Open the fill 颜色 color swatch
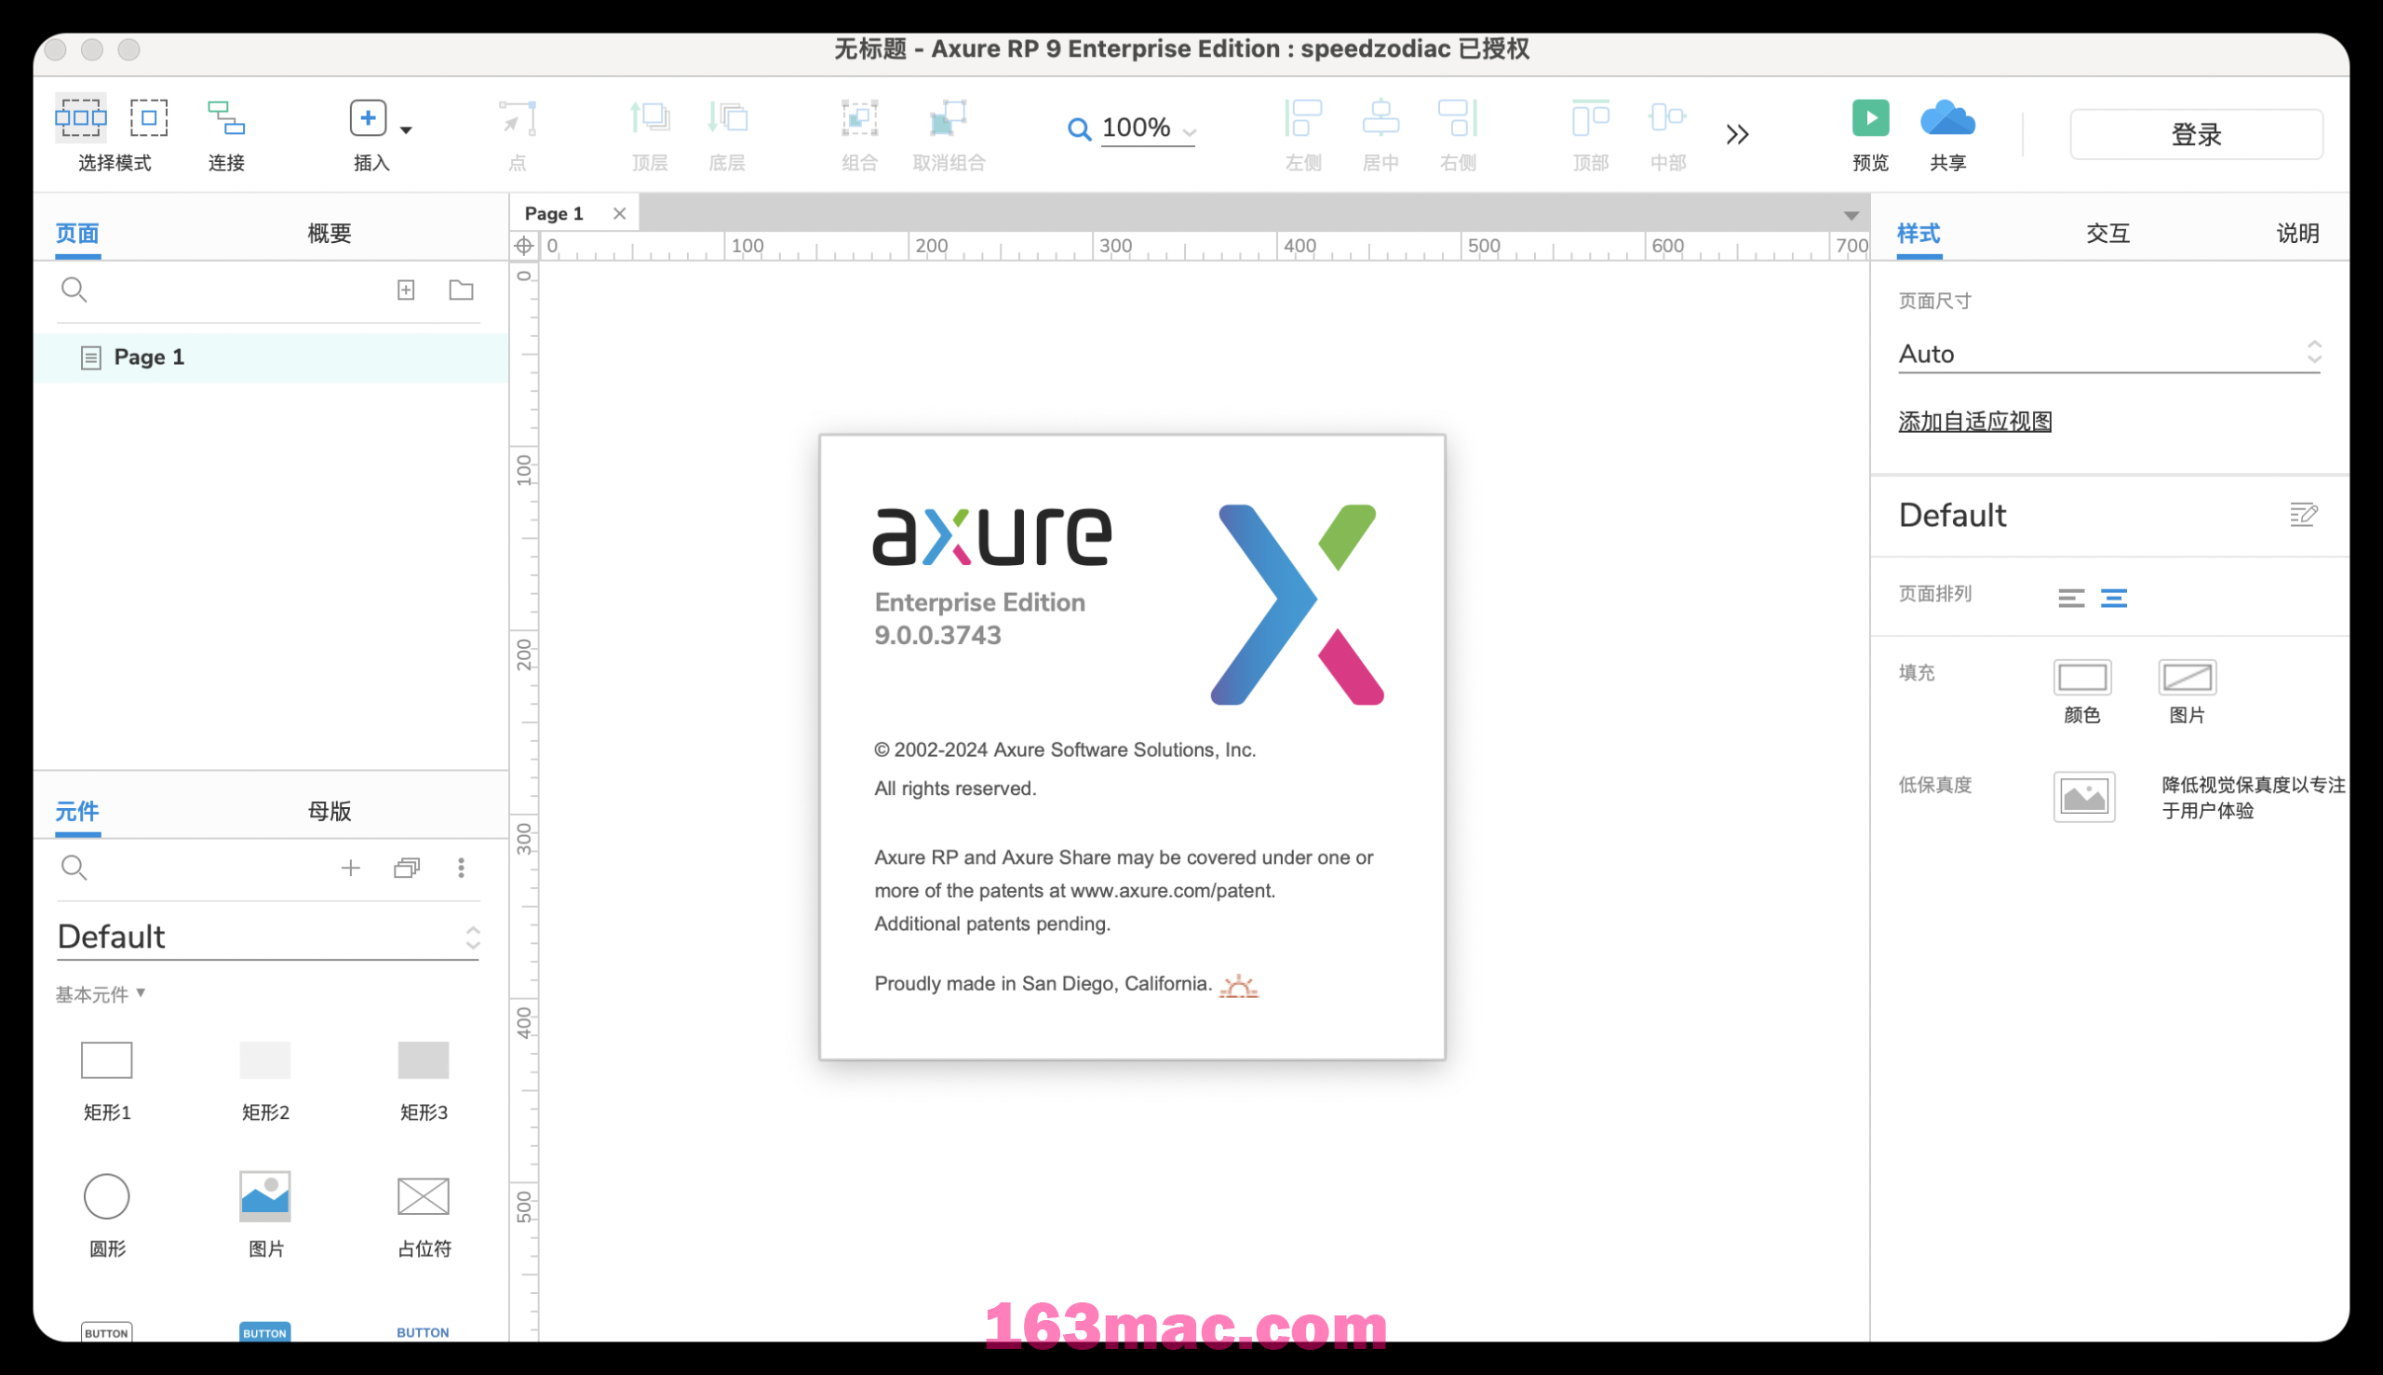The image size is (2383, 1375). (x=2081, y=677)
